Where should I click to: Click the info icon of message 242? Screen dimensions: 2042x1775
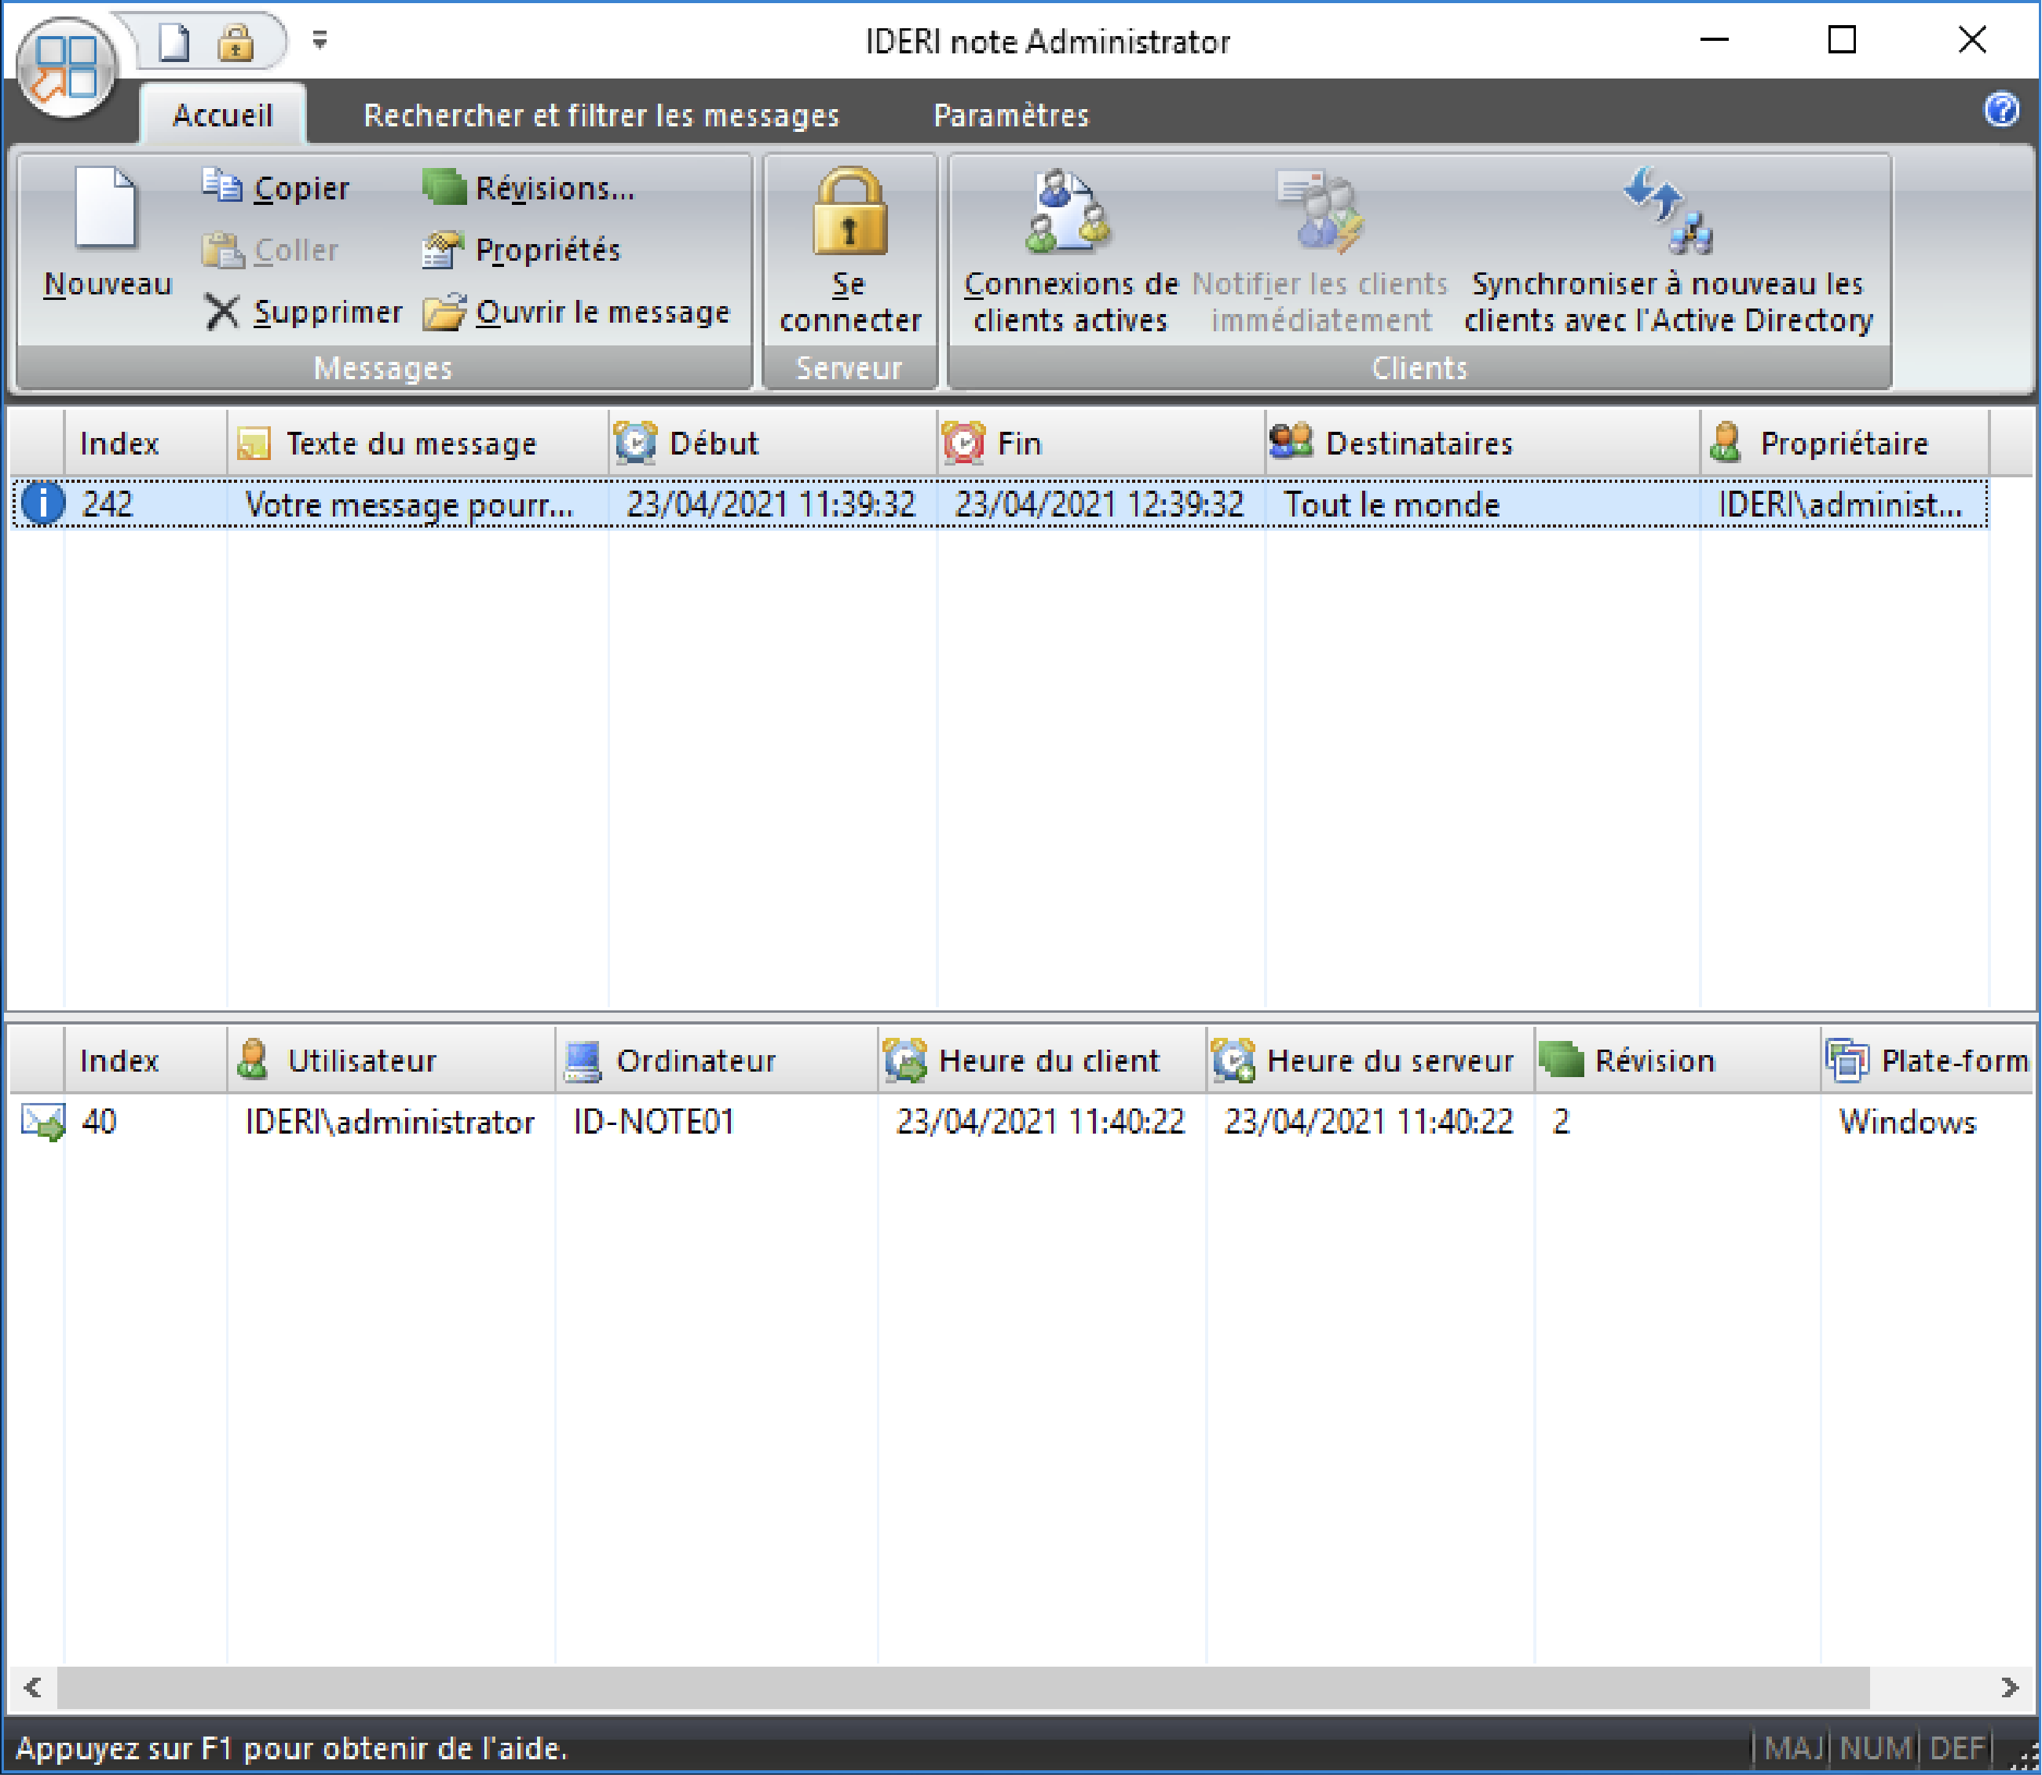[x=42, y=503]
